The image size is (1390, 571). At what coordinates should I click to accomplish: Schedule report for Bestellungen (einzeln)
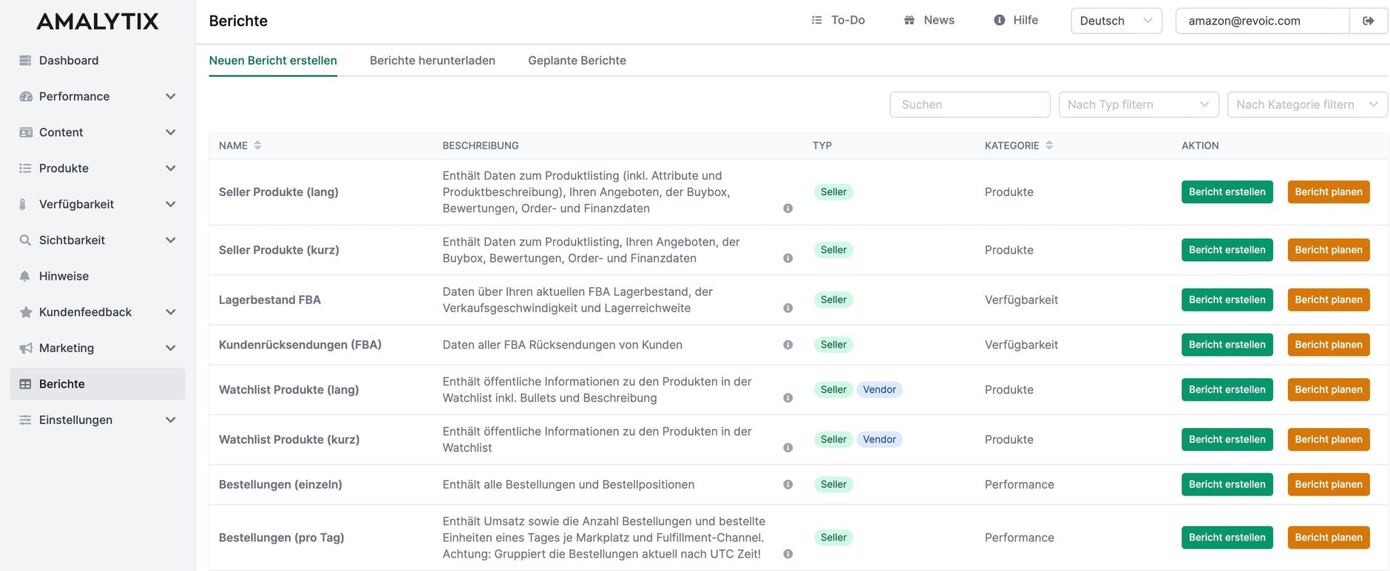(1329, 484)
